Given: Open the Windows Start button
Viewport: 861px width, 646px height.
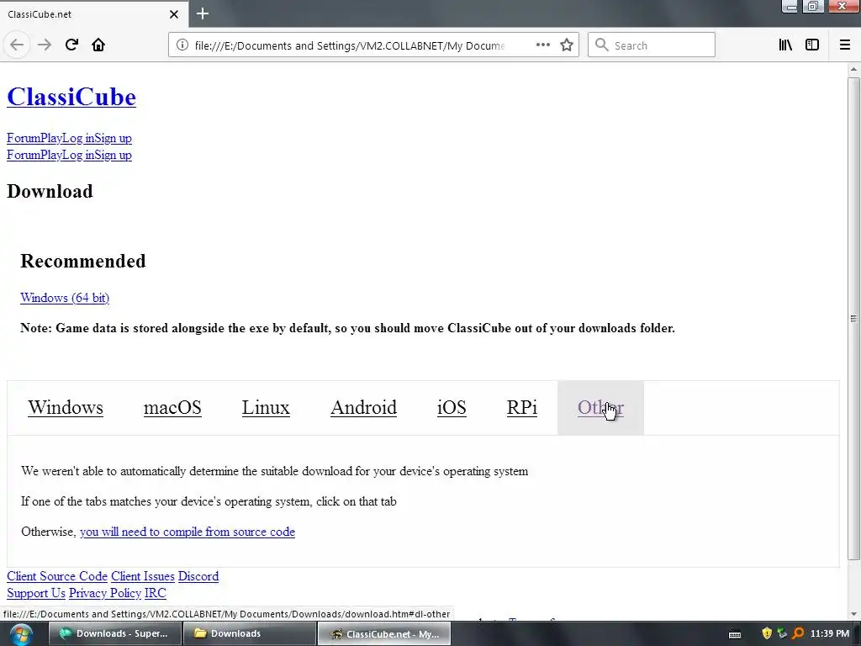Looking at the screenshot, I should (x=20, y=634).
